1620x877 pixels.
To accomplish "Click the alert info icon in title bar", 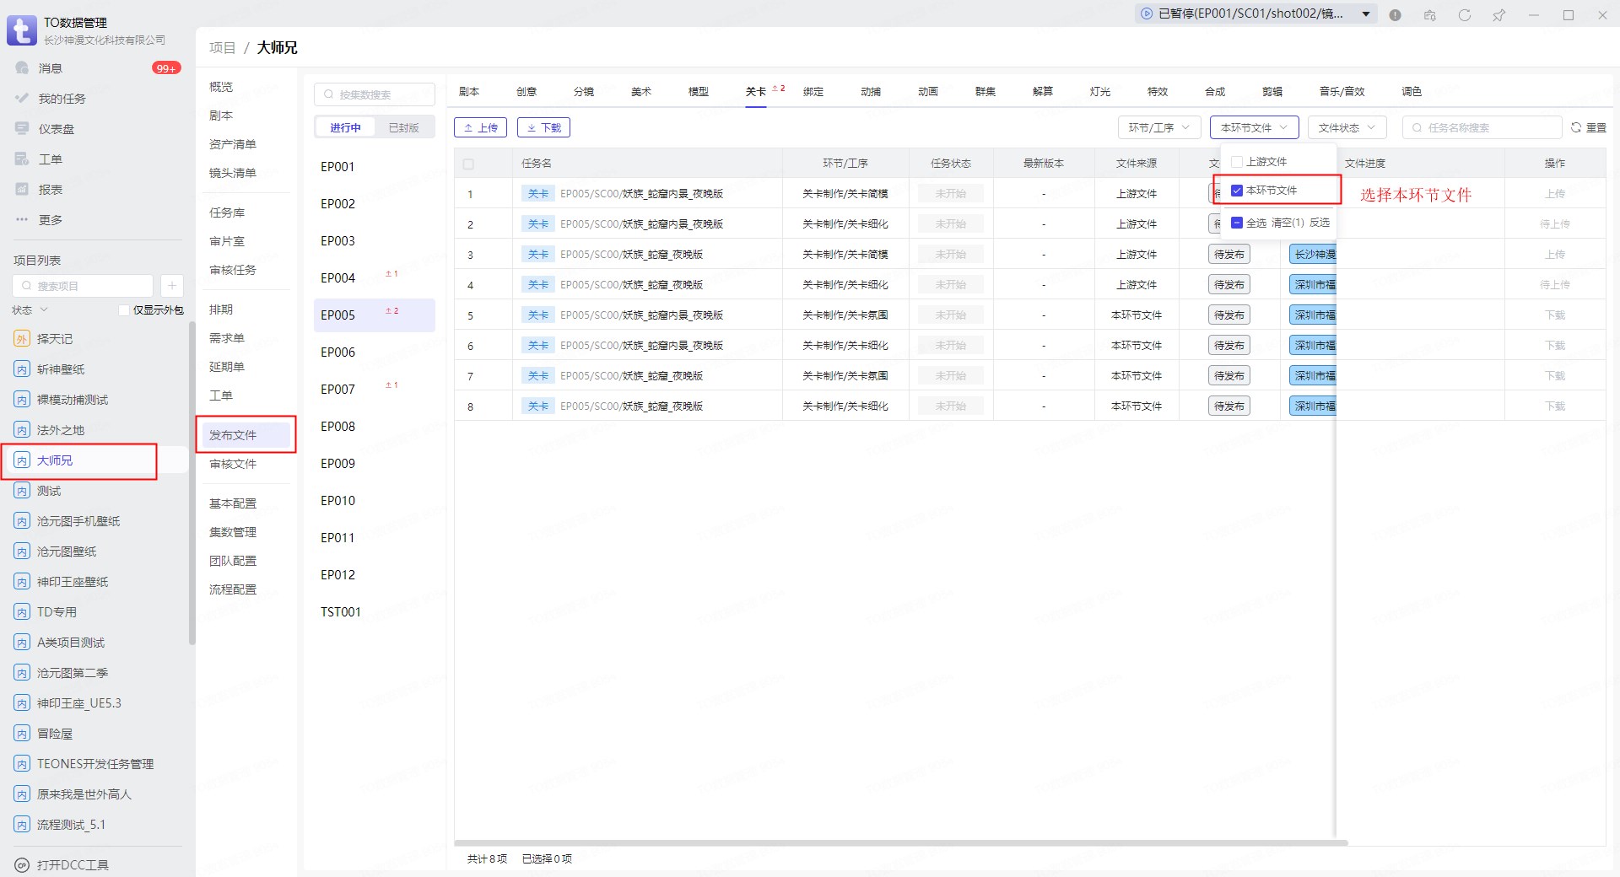I will click(x=1395, y=15).
